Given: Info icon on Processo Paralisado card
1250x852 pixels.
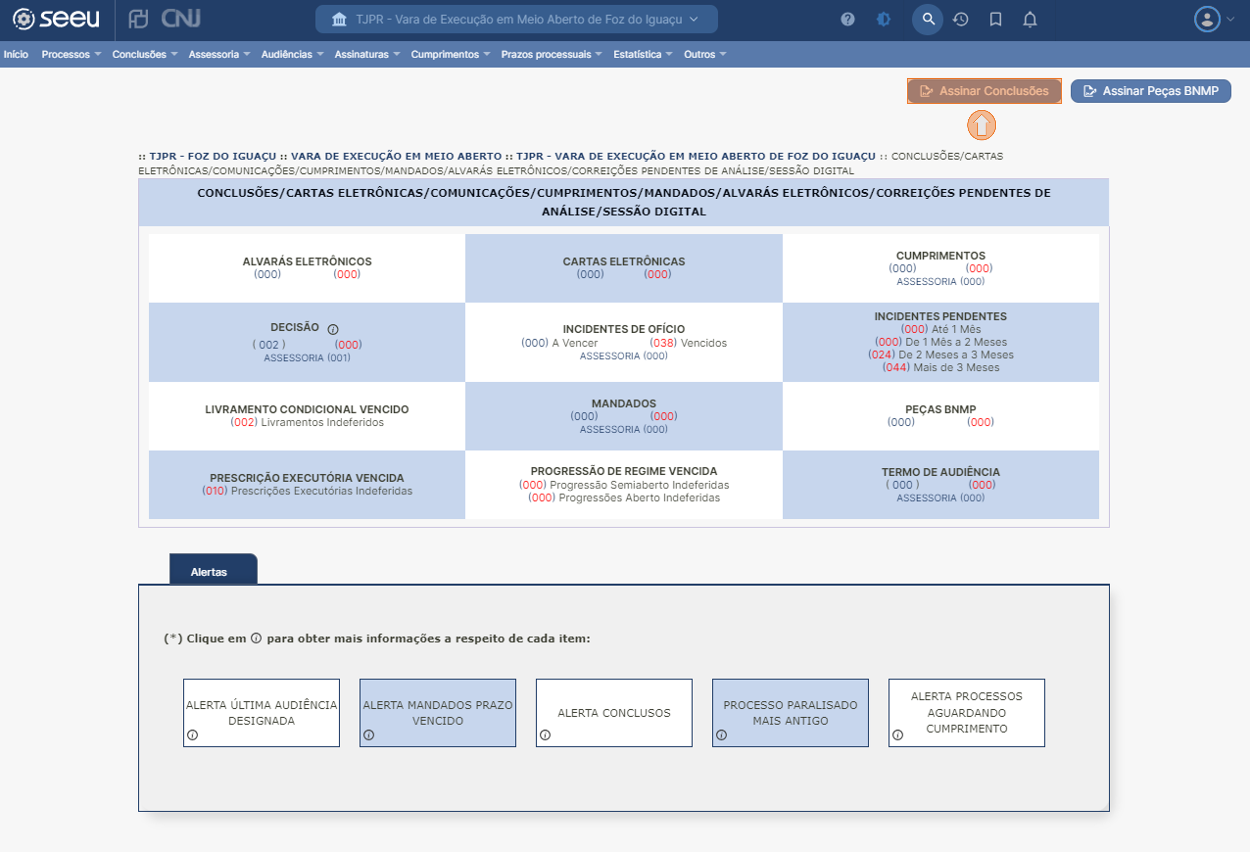Looking at the screenshot, I should click(721, 735).
